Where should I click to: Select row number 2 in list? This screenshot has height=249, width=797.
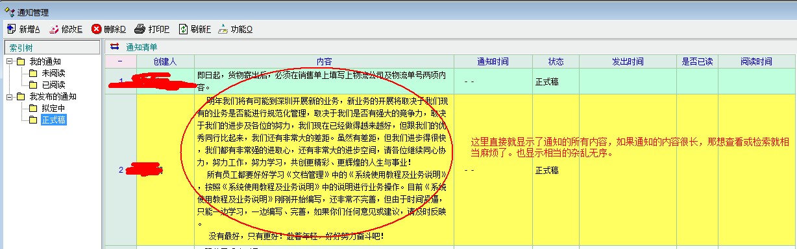coord(120,170)
